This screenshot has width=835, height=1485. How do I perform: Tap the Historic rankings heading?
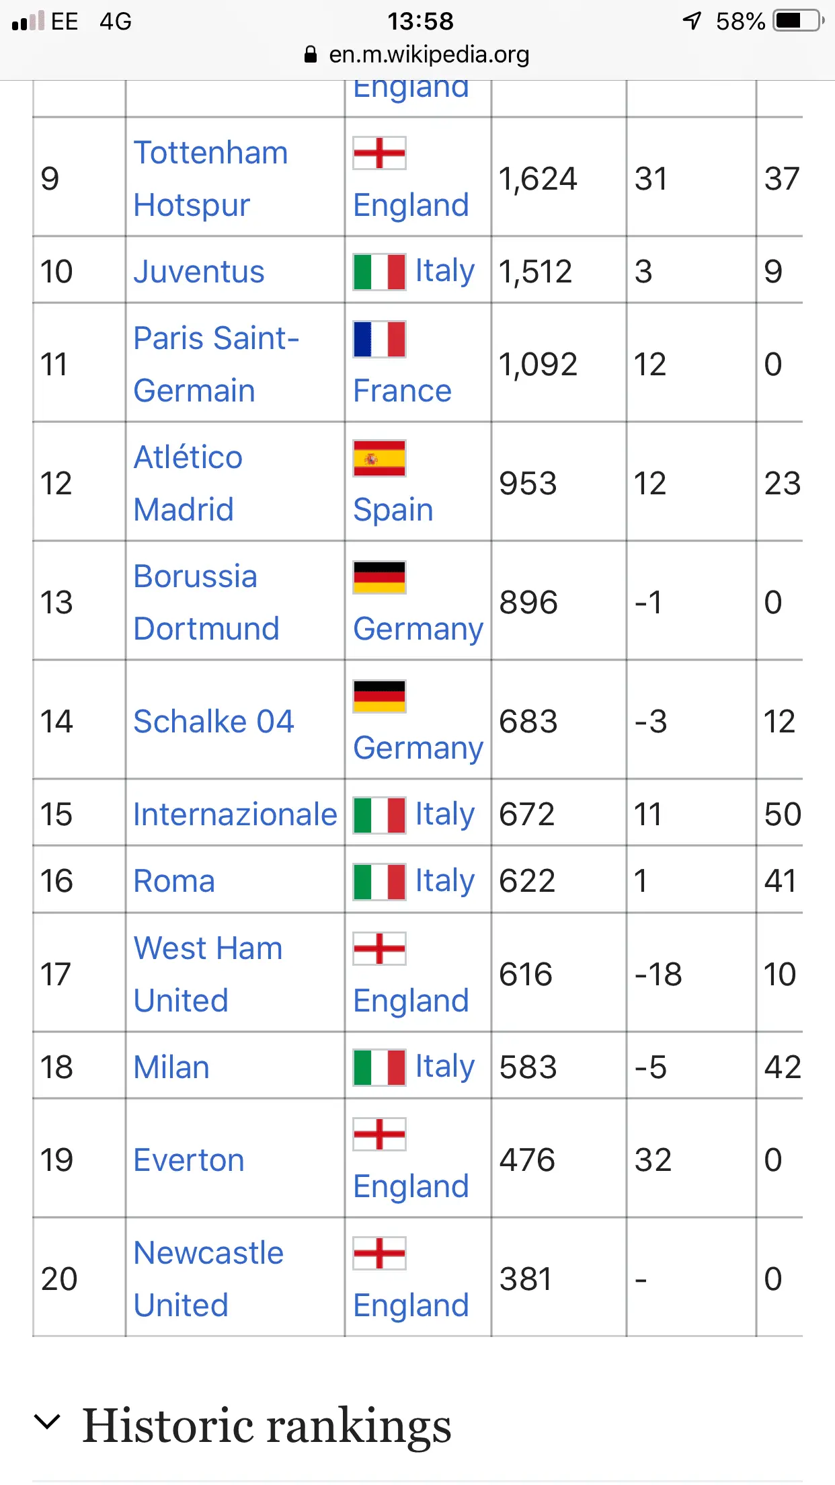(266, 1424)
